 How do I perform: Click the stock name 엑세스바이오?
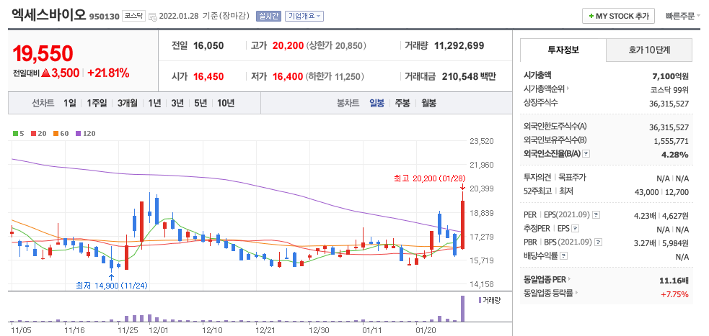(49, 15)
